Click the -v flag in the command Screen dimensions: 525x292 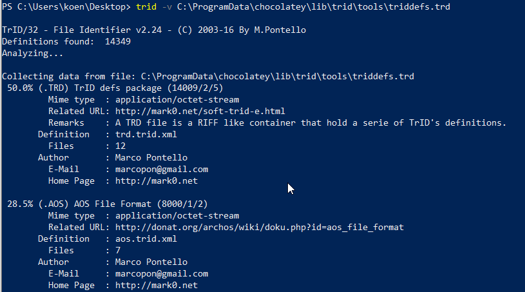point(167,6)
